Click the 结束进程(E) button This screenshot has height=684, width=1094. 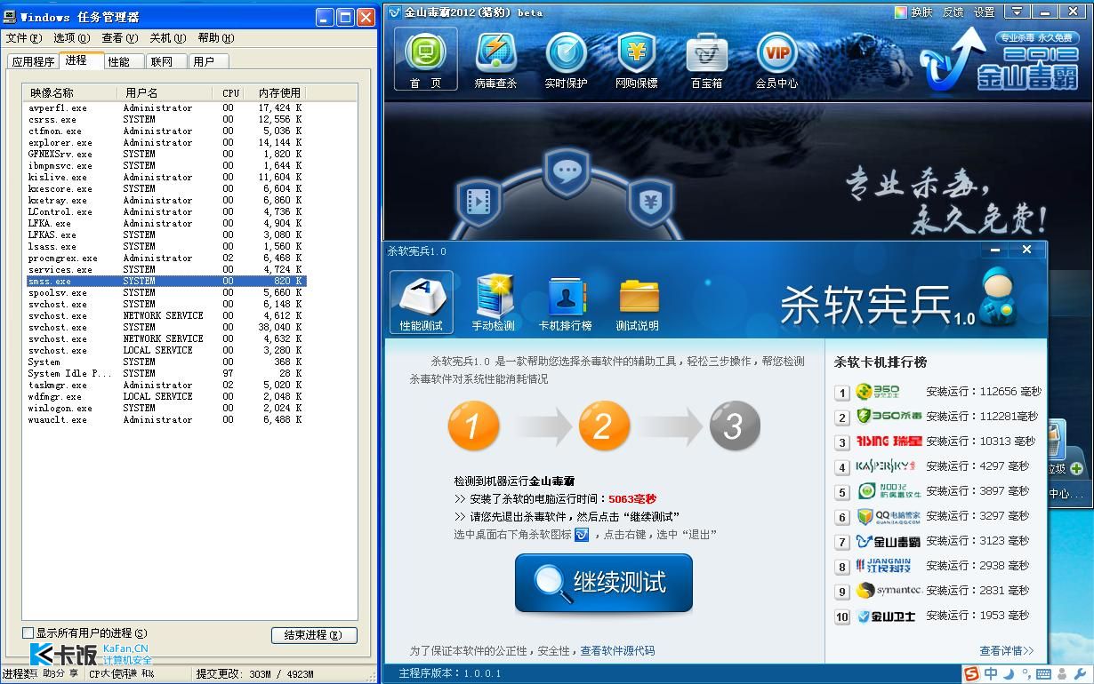tap(314, 635)
